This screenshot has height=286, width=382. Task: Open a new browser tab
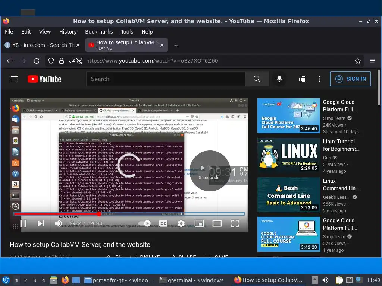coord(176,45)
